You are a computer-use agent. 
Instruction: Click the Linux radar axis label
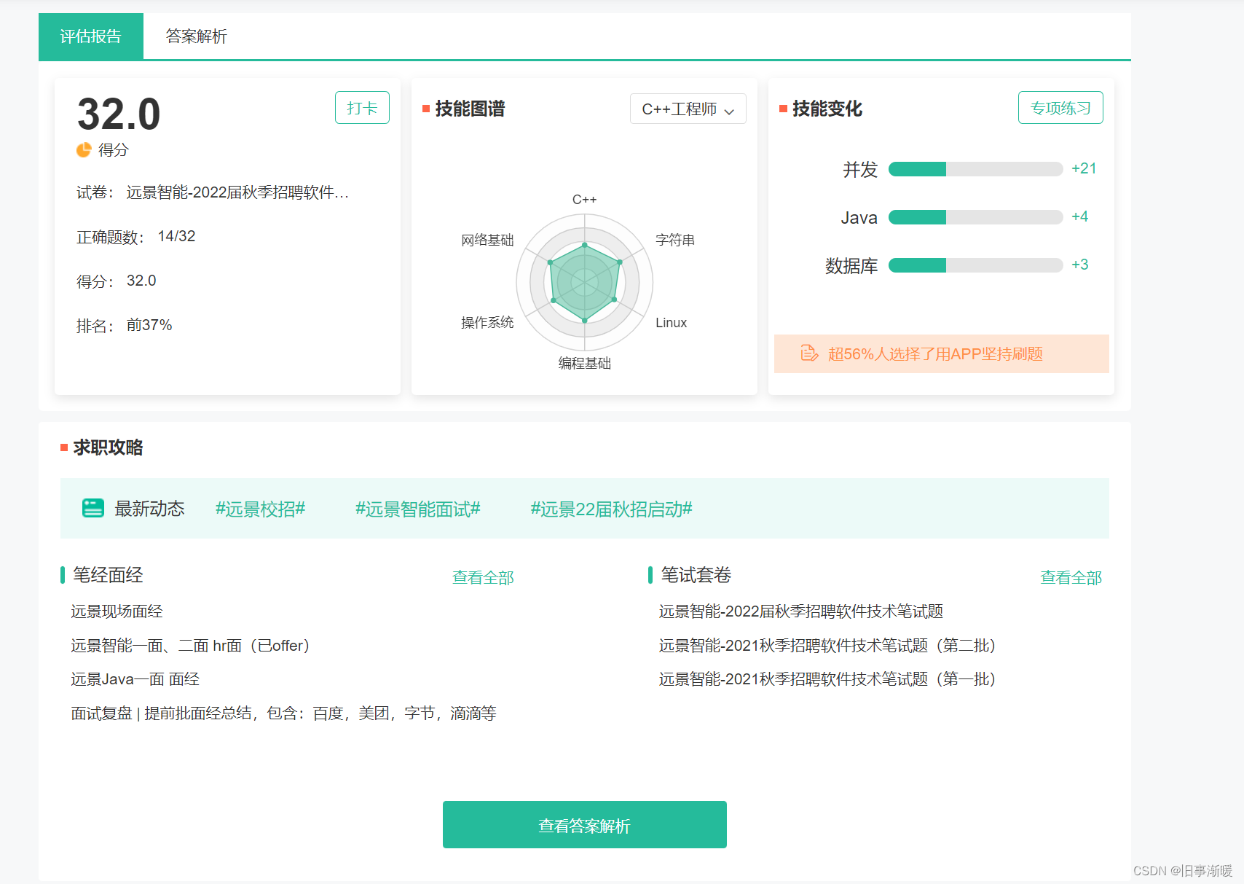(x=671, y=323)
